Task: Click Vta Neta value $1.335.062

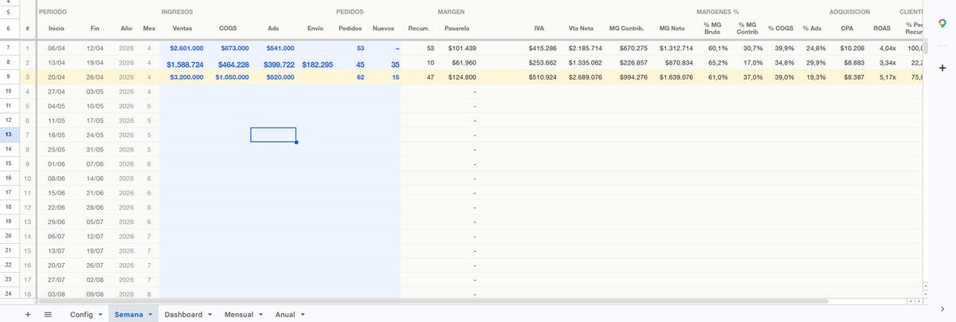Action: coord(586,63)
